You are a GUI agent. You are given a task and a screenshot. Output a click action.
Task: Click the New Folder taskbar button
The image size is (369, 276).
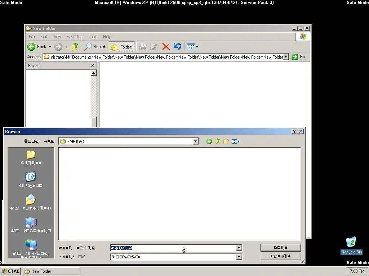[x=52, y=271]
